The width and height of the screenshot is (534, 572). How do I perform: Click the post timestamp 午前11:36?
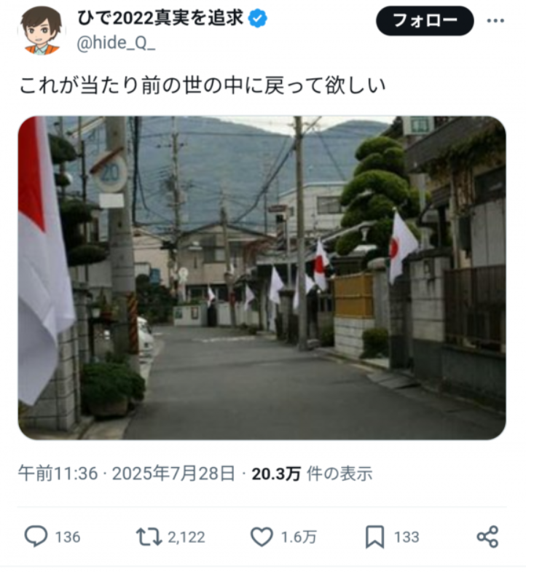[58, 474]
